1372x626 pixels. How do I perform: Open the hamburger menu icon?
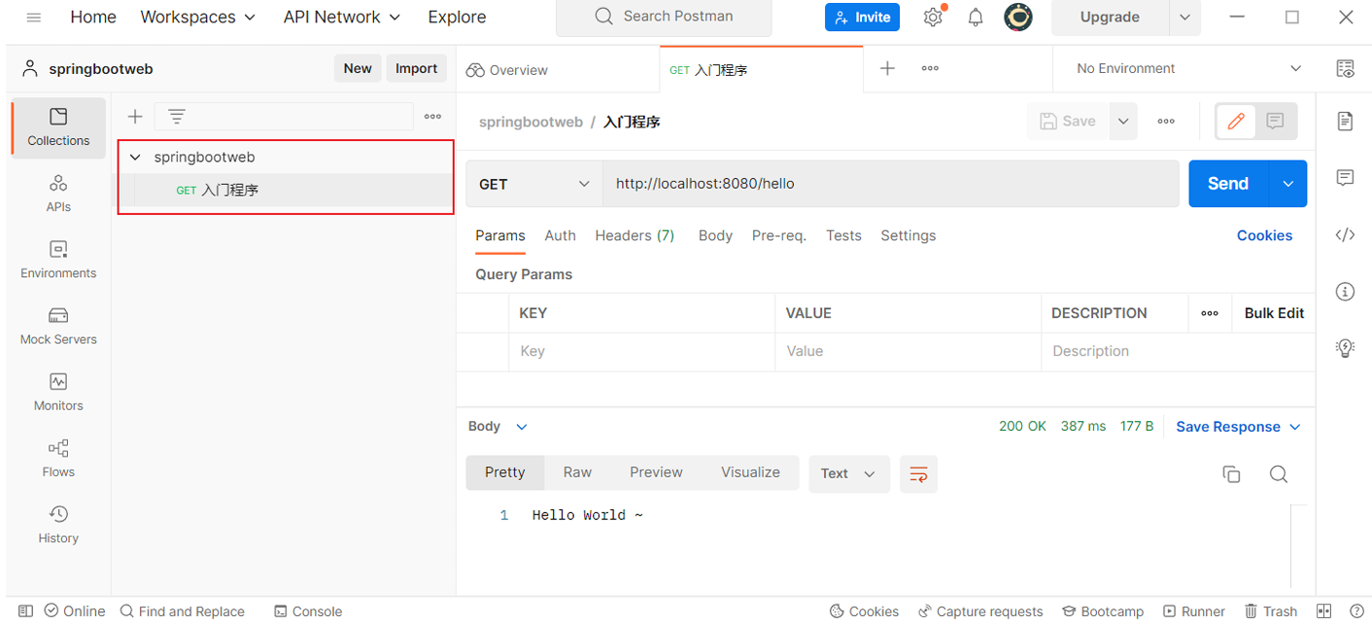(34, 17)
